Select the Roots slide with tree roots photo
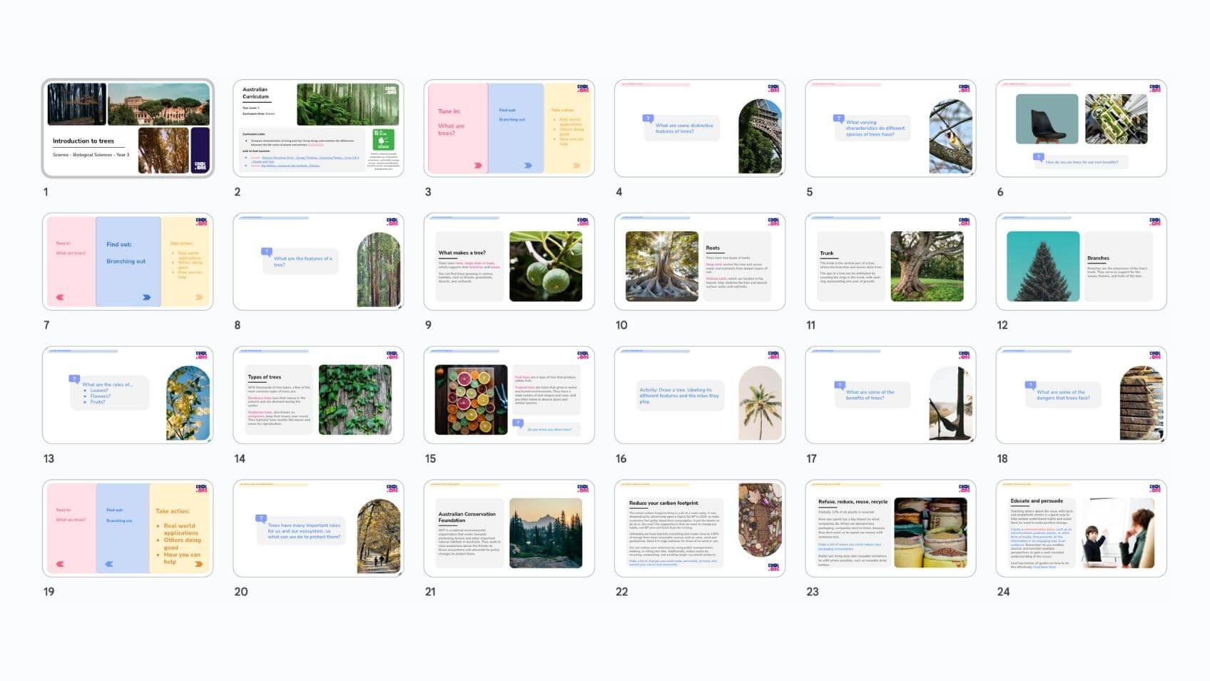Image resolution: width=1210 pixels, height=681 pixels. point(699,262)
